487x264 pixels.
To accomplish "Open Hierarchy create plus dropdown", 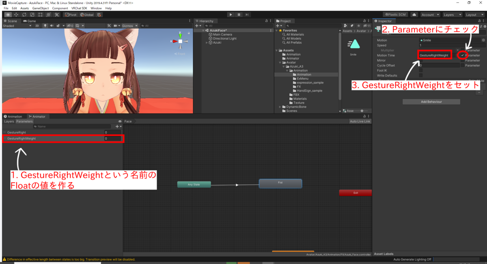I will pos(198,26).
